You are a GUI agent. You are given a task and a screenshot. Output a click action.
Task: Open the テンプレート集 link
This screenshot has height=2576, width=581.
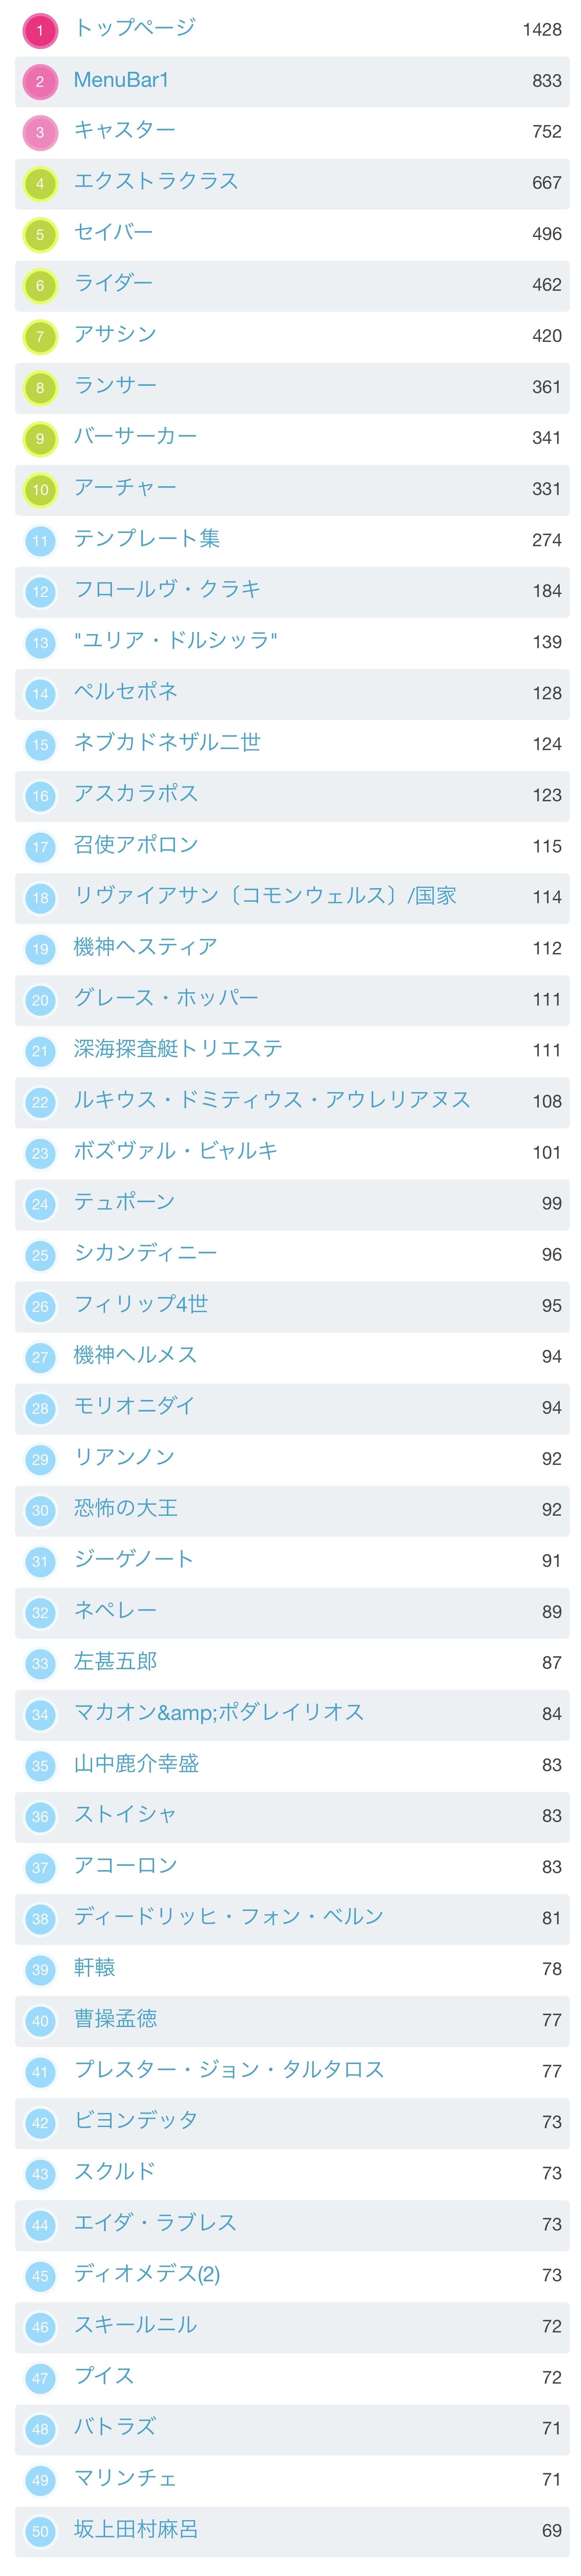147,538
